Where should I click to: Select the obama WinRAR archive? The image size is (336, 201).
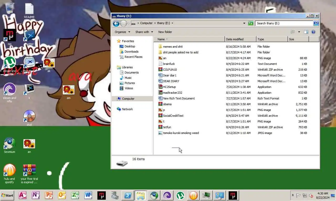[167, 104]
